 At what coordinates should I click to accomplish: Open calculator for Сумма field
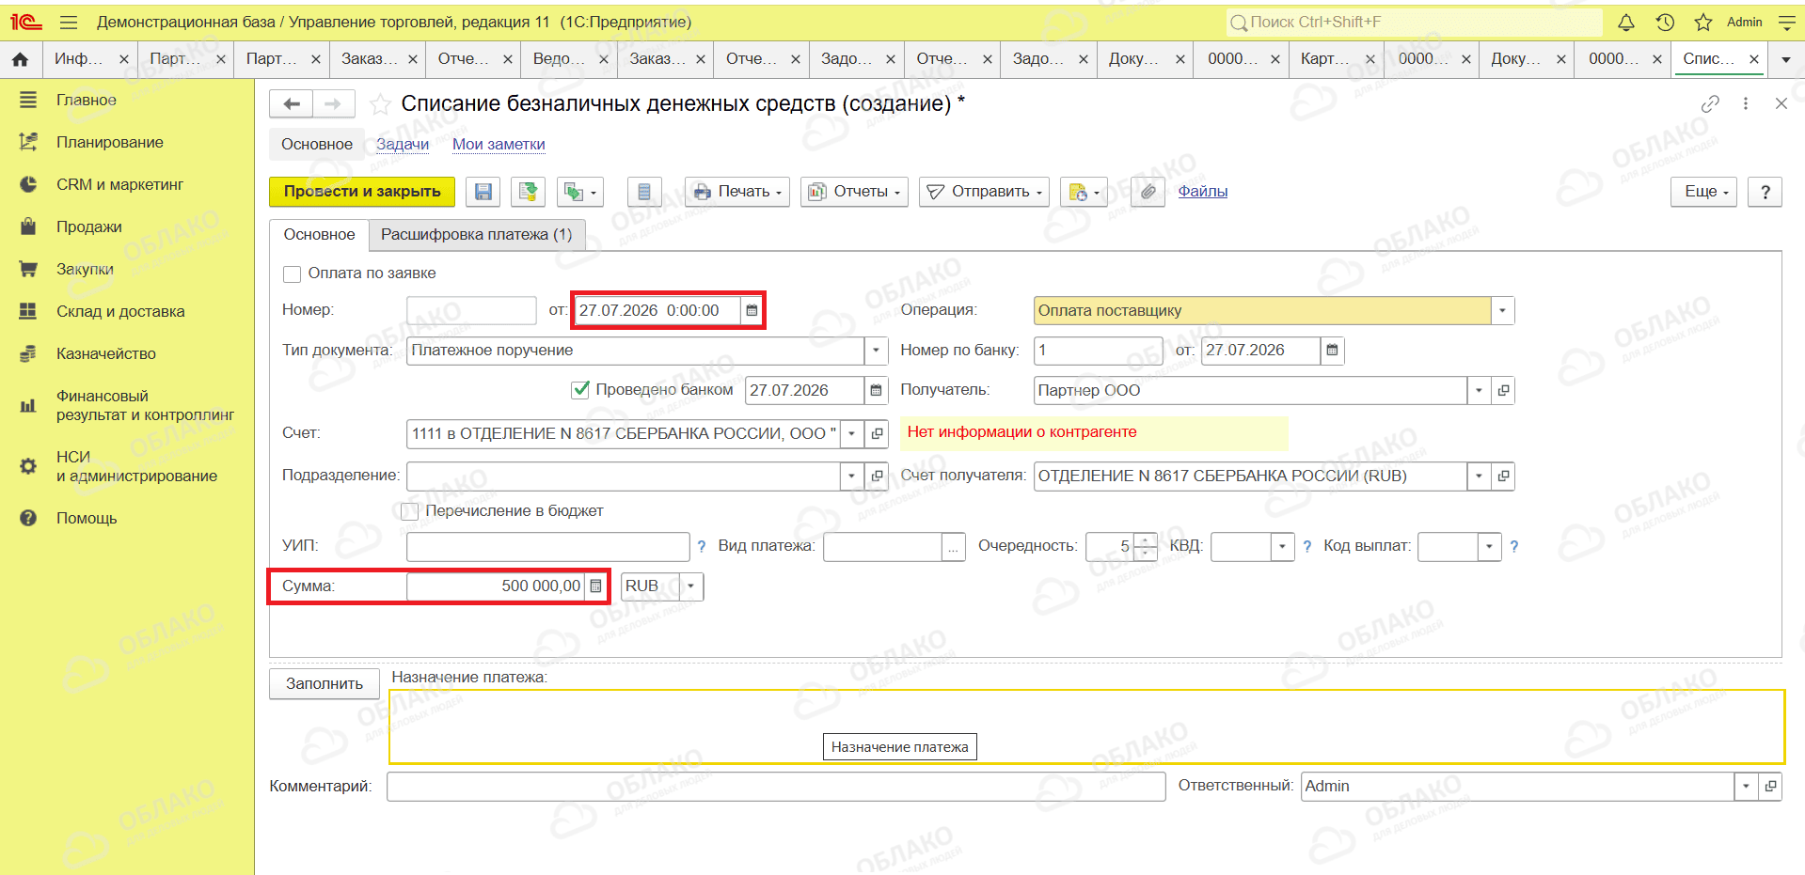[595, 586]
